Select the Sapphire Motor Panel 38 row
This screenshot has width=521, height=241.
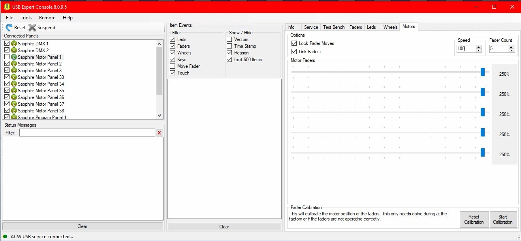point(41,111)
